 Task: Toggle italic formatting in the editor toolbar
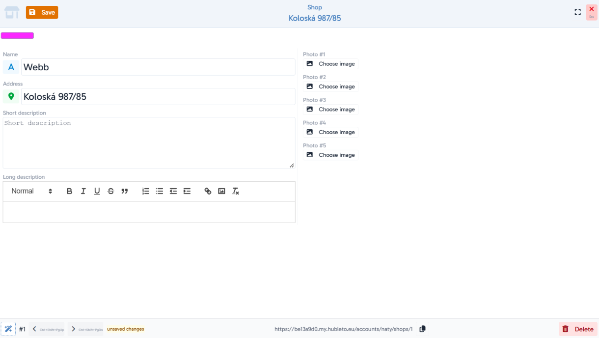click(x=83, y=191)
